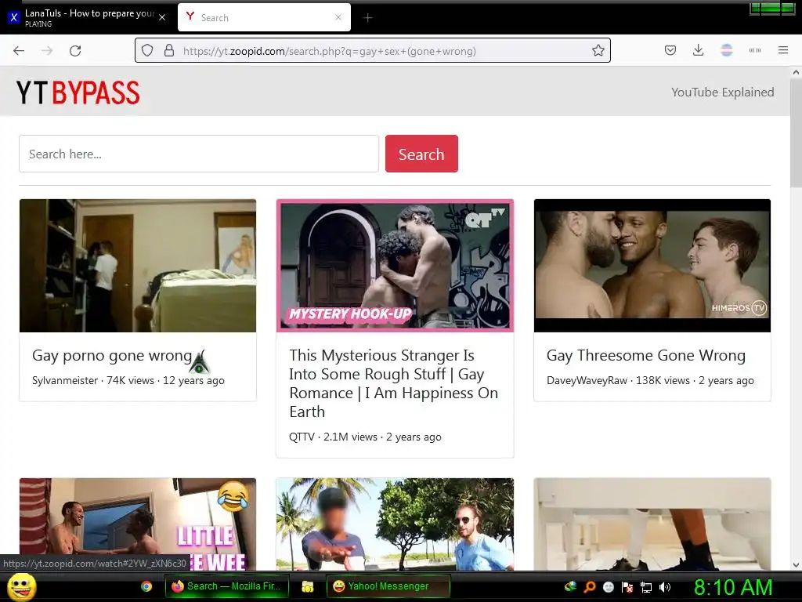Click the flag with red X tray icon
The width and height of the screenshot is (802, 602).
click(627, 586)
